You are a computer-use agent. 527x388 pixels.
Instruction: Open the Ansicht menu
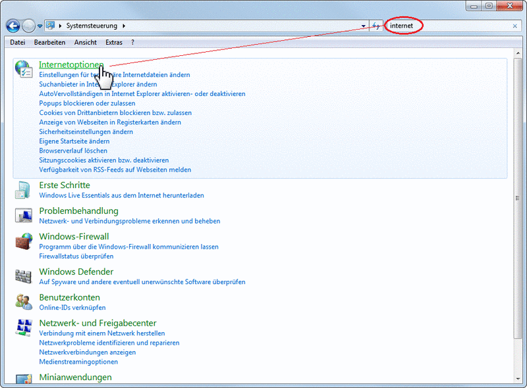click(86, 42)
